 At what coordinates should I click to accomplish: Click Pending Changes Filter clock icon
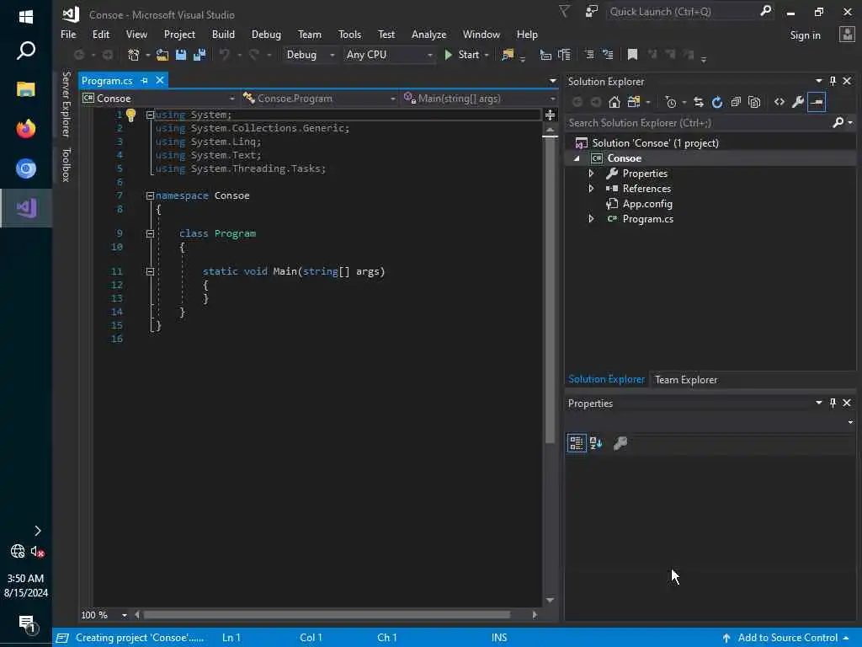tap(671, 102)
